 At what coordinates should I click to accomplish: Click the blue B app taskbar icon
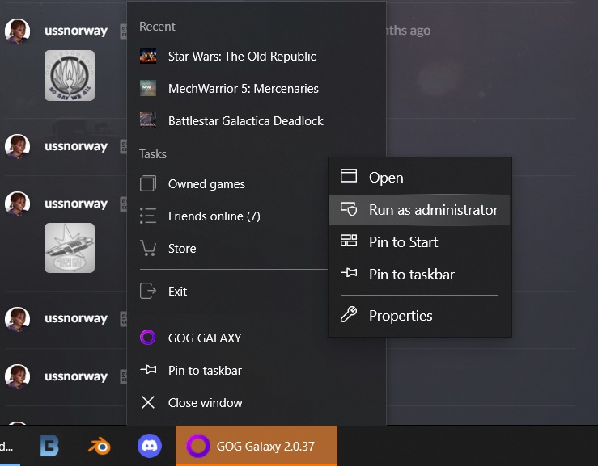coord(49,446)
